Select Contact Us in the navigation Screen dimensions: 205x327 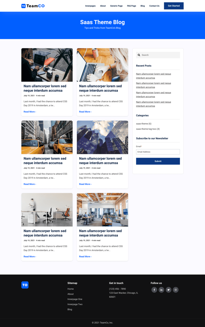(154, 6)
